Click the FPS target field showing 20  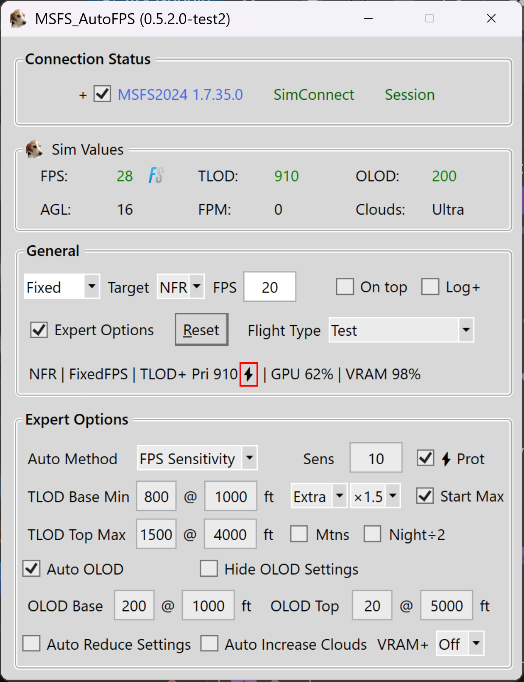coord(270,287)
